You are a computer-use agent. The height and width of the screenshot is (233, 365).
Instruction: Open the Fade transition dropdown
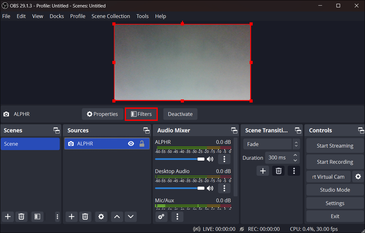pyautogui.click(x=271, y=144)
